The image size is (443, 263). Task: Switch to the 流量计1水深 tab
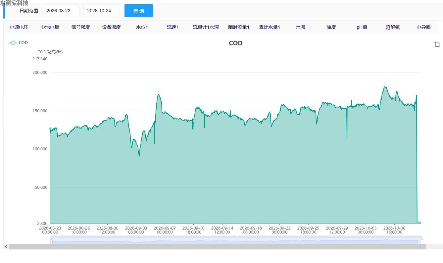pos(206,27)
